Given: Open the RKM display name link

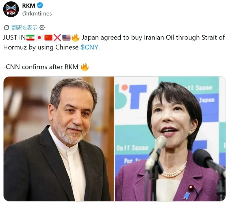Looking at the screenshot, I should (x=29, y=6).
